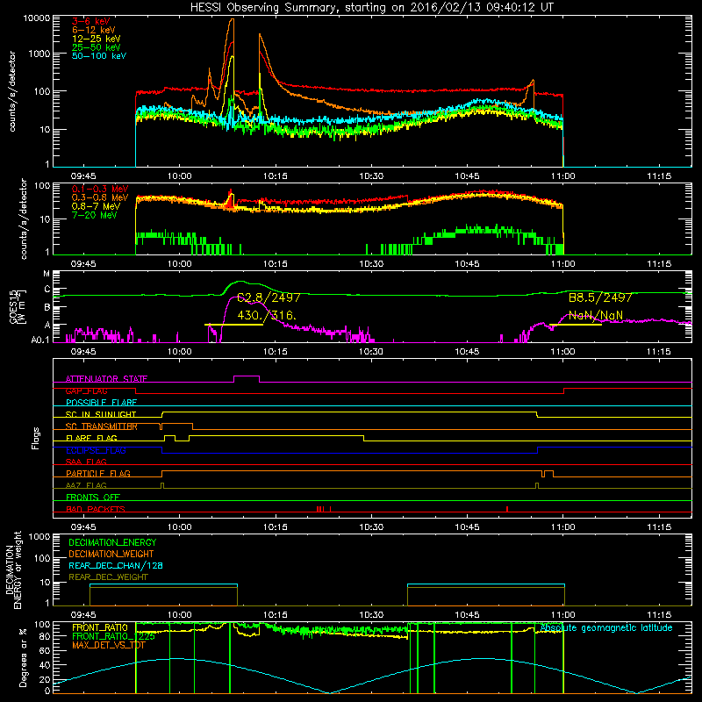Click the C2.8/2497 flare annotation
The image size is (702, 702).
269,297
